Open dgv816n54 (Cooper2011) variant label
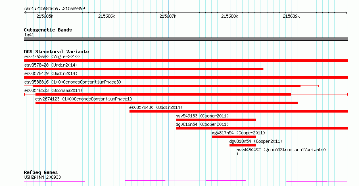 point(202,124)
